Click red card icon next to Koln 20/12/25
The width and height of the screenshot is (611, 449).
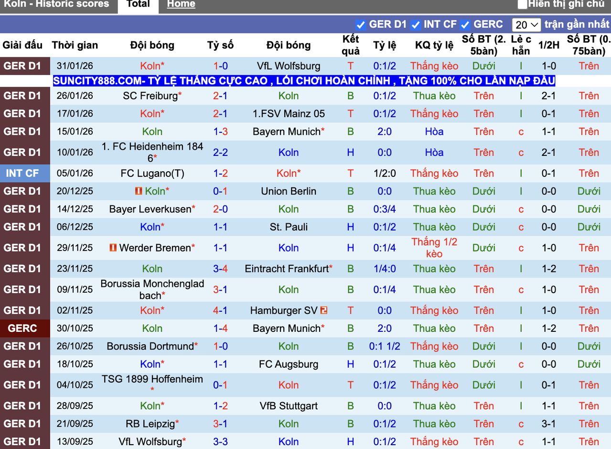[x=139, y=191]
